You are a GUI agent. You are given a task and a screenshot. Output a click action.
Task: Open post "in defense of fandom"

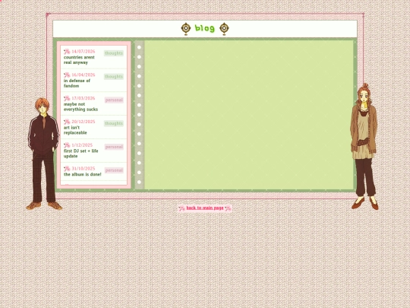(x=77, y=84)
